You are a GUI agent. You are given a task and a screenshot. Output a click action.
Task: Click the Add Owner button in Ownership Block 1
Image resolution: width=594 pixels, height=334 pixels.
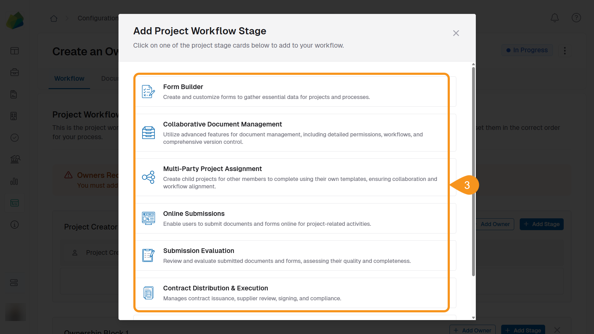point(472,330)
